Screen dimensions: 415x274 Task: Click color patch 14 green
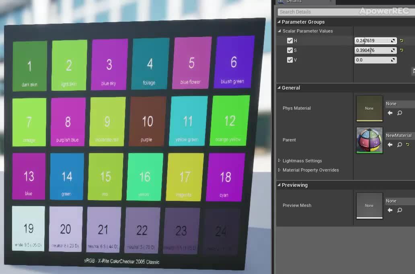pos(67,176)
